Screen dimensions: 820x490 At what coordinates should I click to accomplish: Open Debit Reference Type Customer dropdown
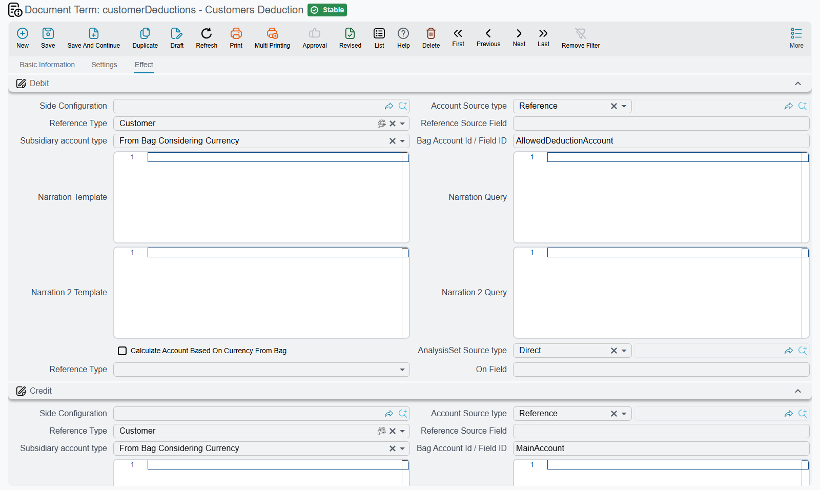coord(402,124)
